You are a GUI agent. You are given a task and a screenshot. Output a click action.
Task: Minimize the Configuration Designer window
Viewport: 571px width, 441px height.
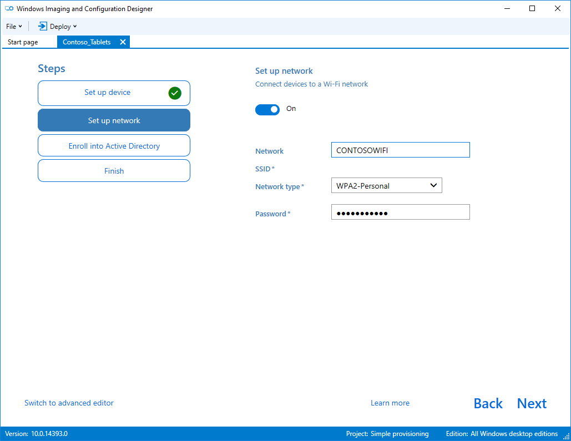click(x=507, y=8)
